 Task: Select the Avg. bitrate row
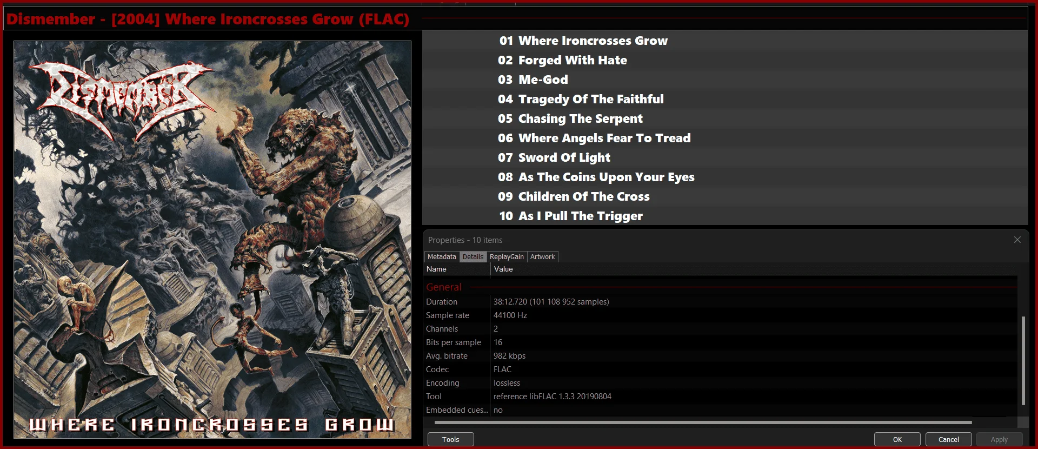tap(721, 356)
